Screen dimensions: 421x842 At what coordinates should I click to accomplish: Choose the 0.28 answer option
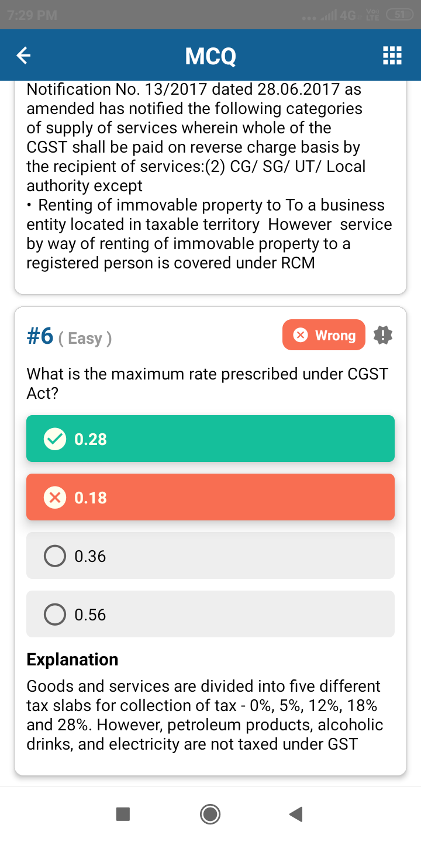coord(210,439)
